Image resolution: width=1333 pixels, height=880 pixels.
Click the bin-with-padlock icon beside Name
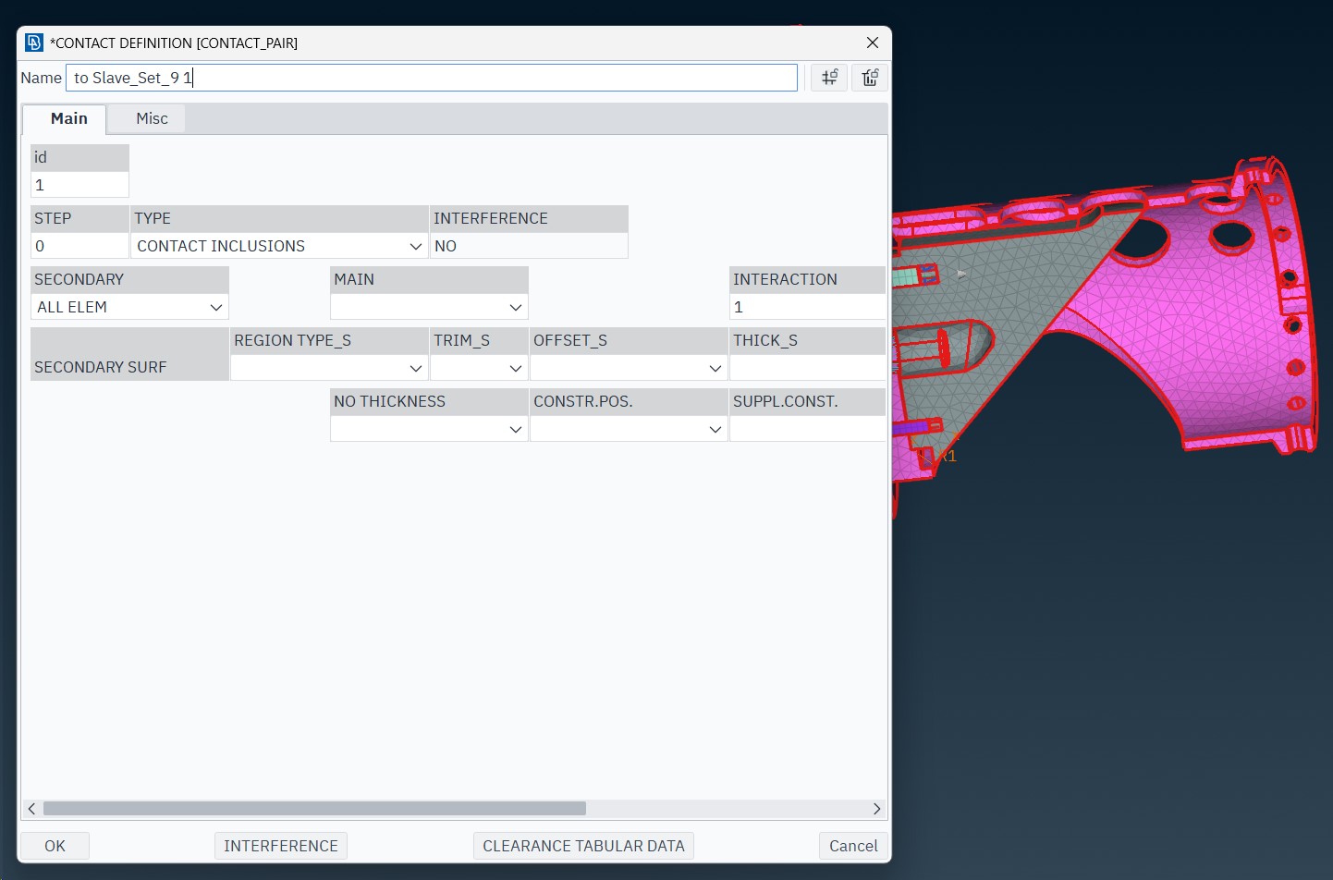point(870,78)
